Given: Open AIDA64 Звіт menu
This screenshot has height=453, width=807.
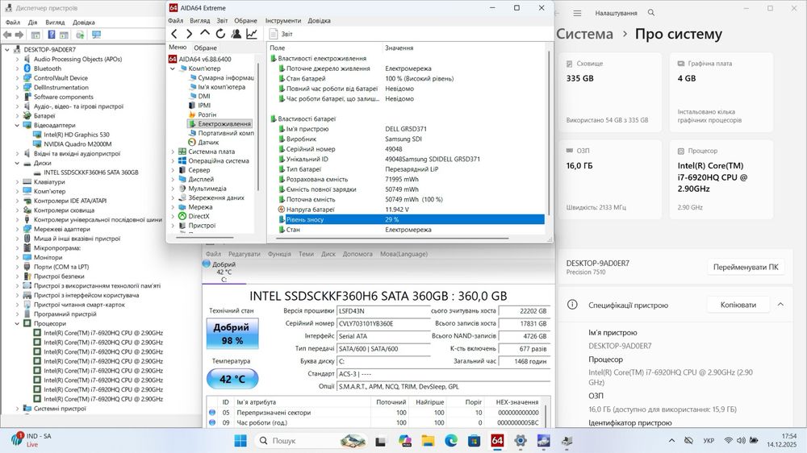Looking at the screenshot, I should click(x=222, y=21).
